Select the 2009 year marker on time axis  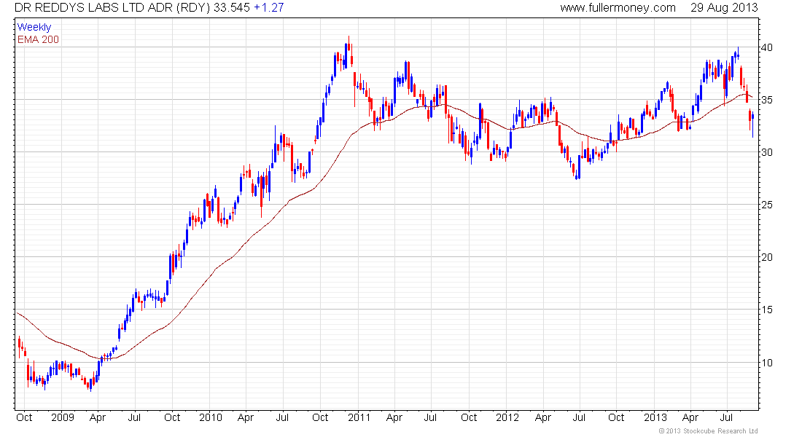pos(63,417)
